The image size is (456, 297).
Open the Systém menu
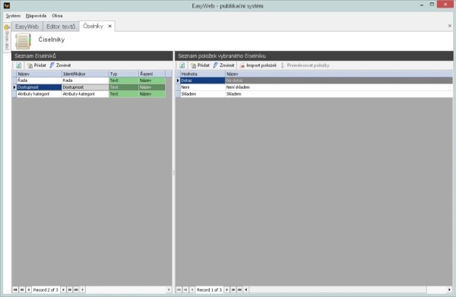coord(13,16)
